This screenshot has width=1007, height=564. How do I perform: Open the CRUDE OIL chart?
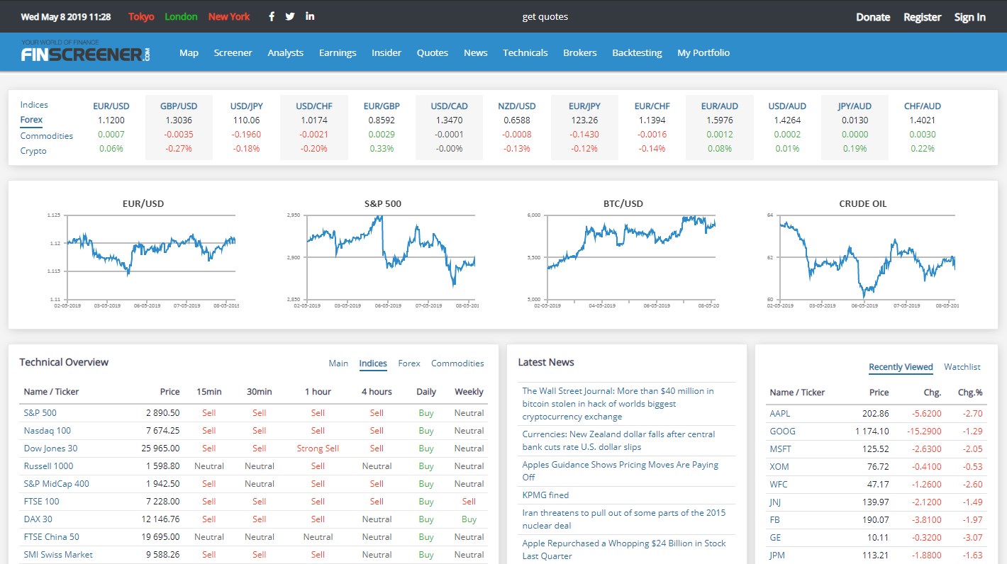[x=862, y=254]
